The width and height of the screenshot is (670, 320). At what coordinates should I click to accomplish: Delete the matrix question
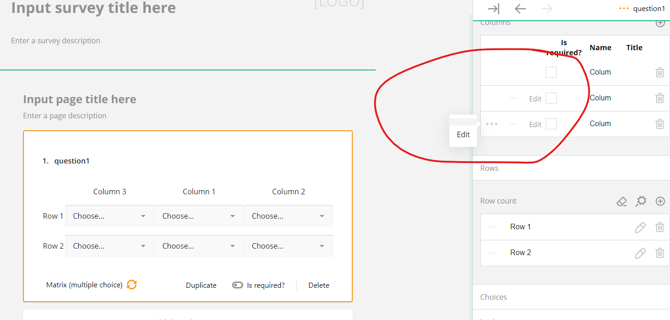[319, 285]
